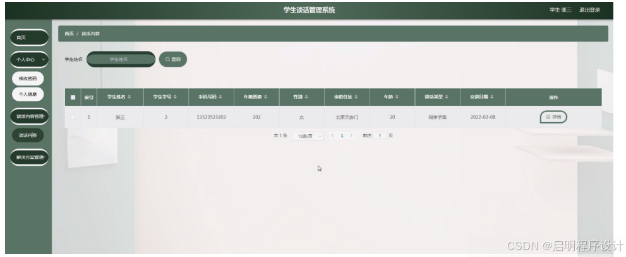The width and height of the screenshot is (626, 257).
Task: Expand the 解决方案管理 sidebar menu
Action: [x=29, y=157]
